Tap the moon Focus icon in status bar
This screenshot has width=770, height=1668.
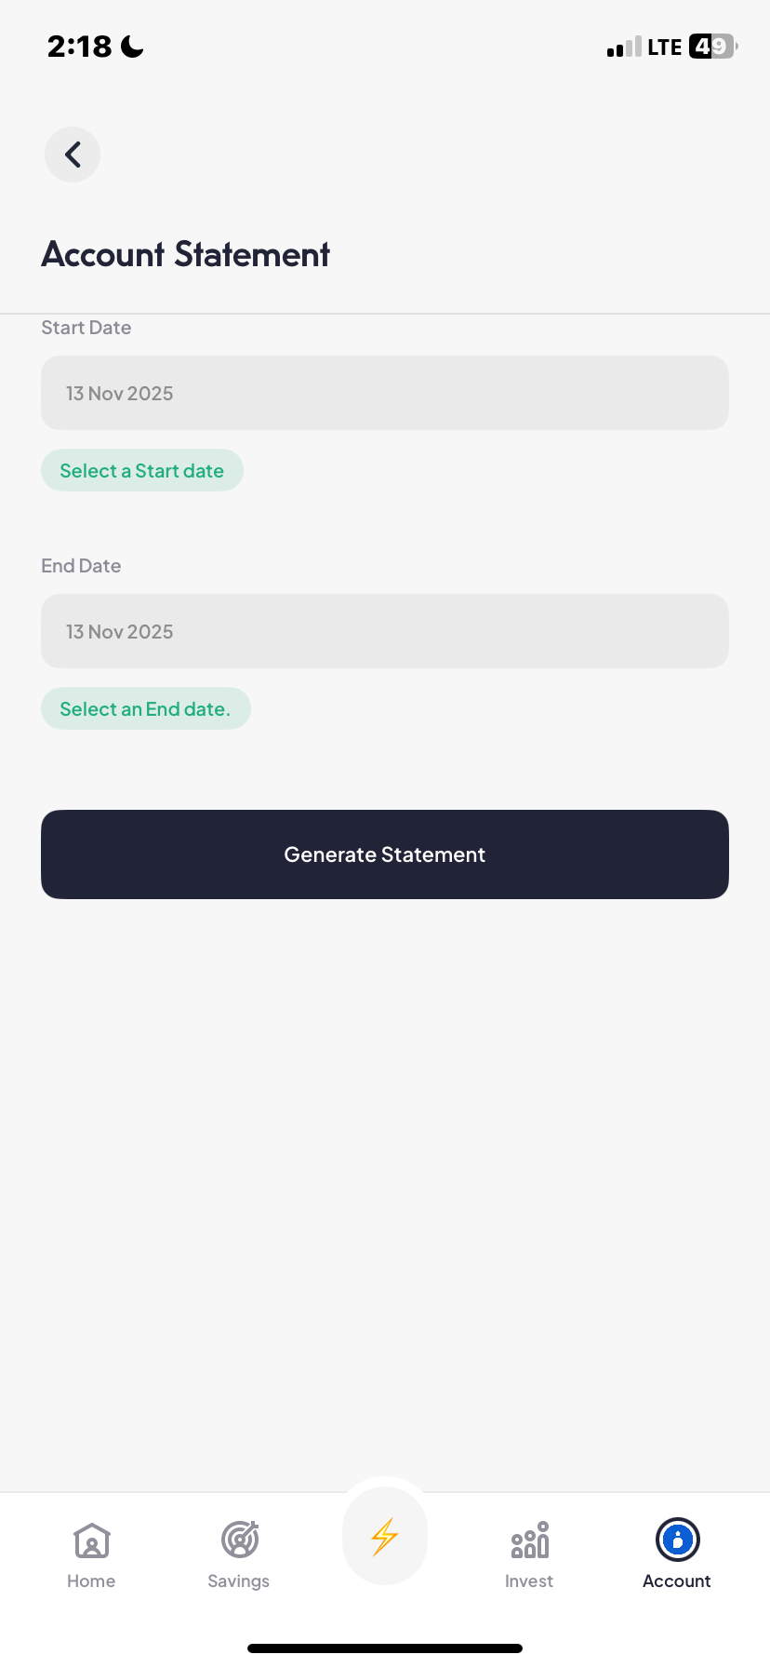(x=133, y=47)
